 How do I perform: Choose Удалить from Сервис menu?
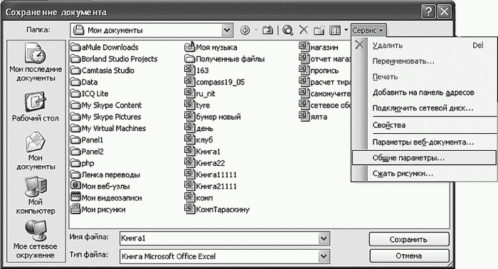(424, 46)
